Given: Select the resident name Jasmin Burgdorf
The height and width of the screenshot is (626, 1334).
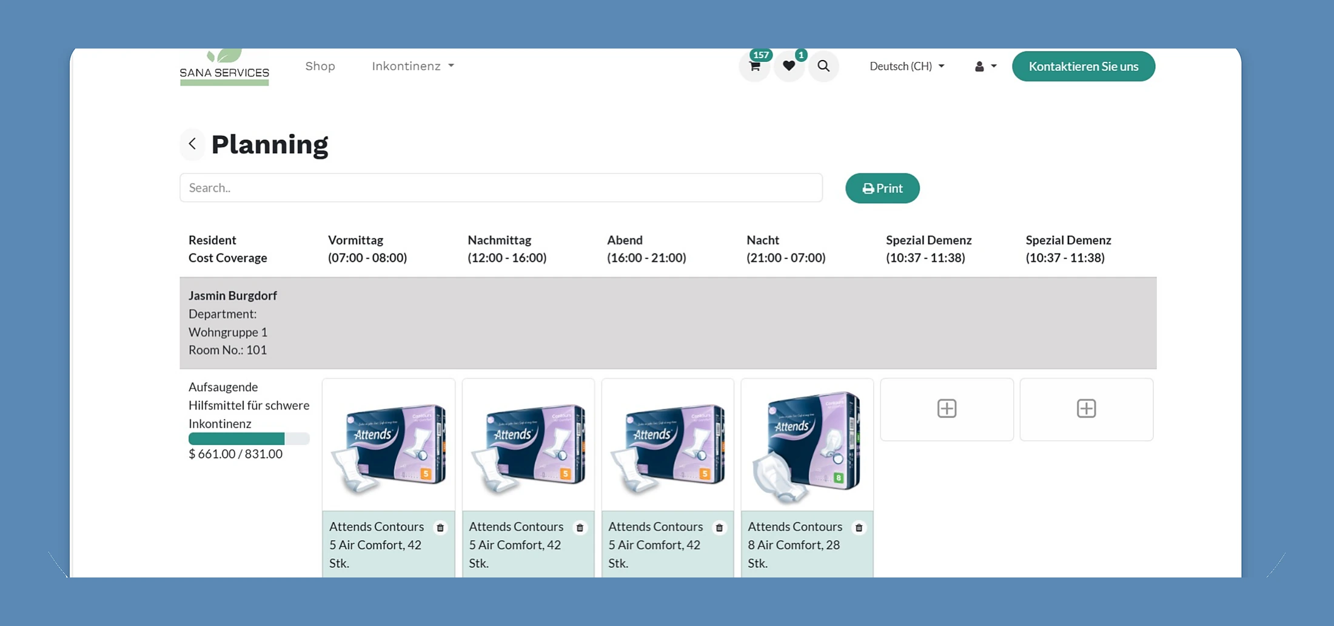Looking at the screenshot, I should click(x=233, y=295).
